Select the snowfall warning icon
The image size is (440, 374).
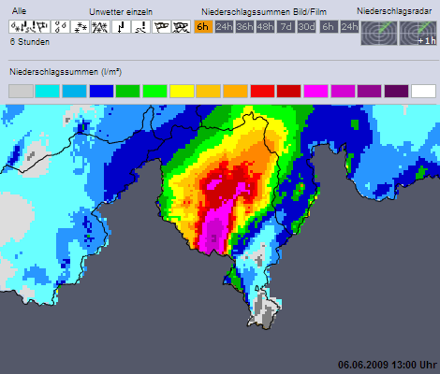[x=81, y=27]
